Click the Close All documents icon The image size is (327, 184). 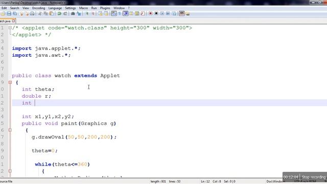point(27,14)
